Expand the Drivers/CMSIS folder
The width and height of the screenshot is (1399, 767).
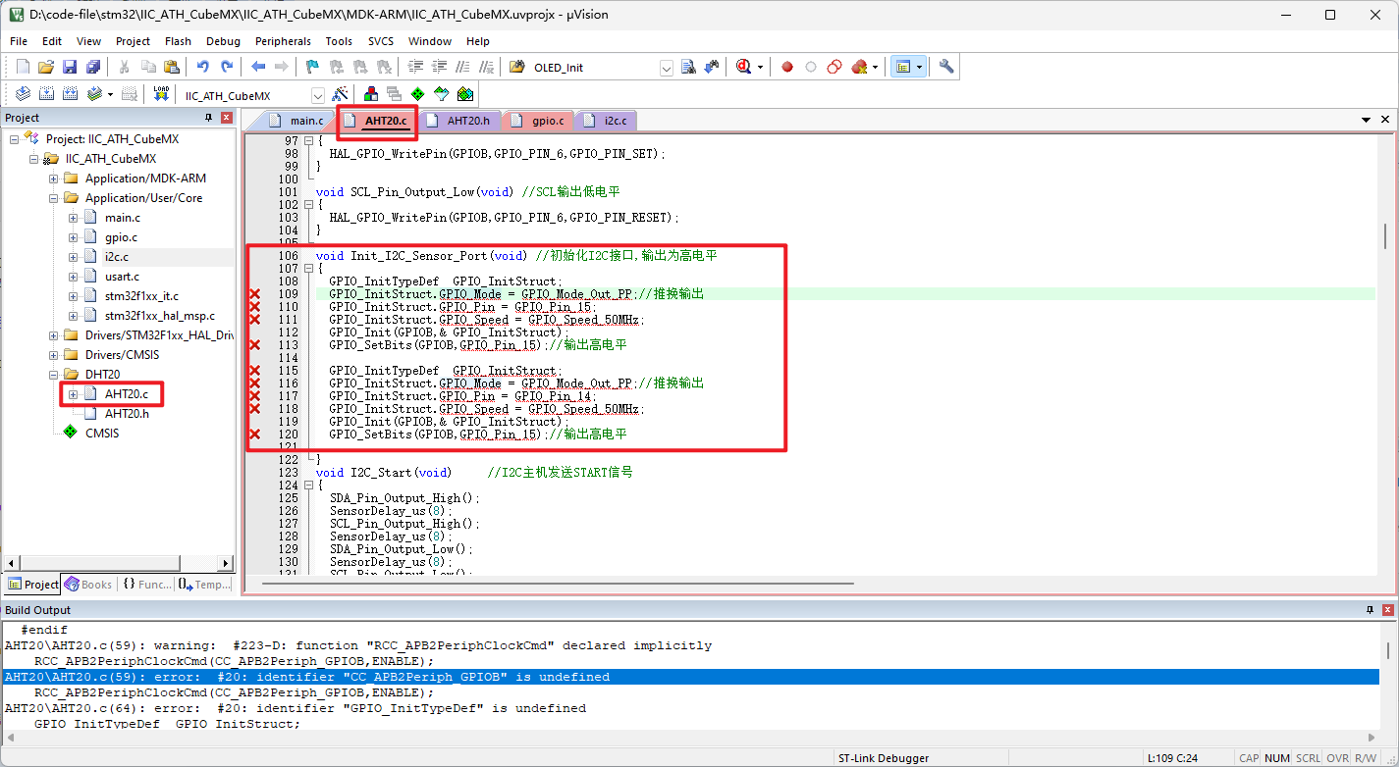coord(54,355)
